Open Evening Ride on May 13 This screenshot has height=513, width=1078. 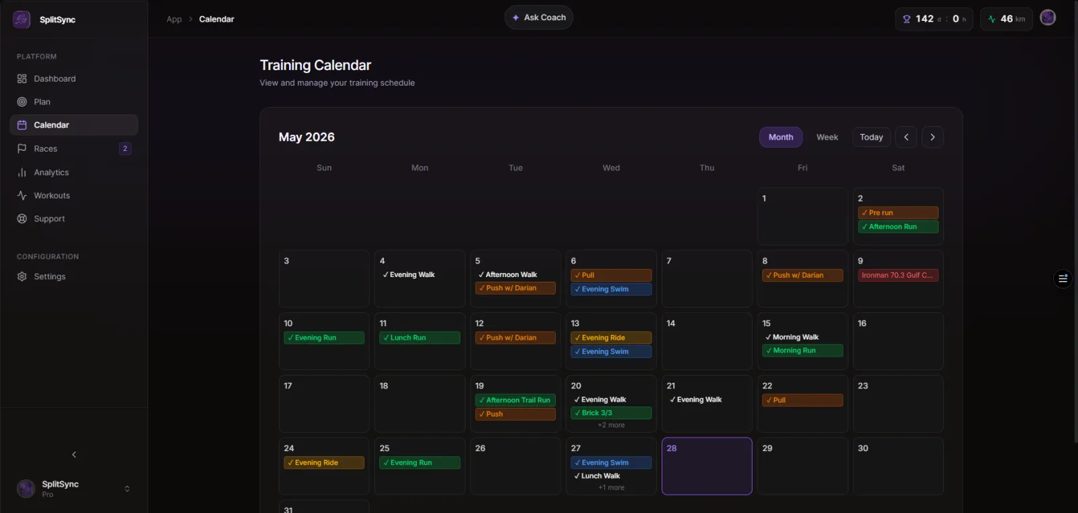click(611, 338)
